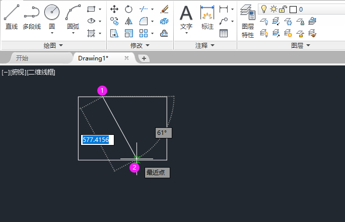This screenshot has width=345, height=222.
Task: Click the Dimension (标注) tool
Action: (207, 17)
